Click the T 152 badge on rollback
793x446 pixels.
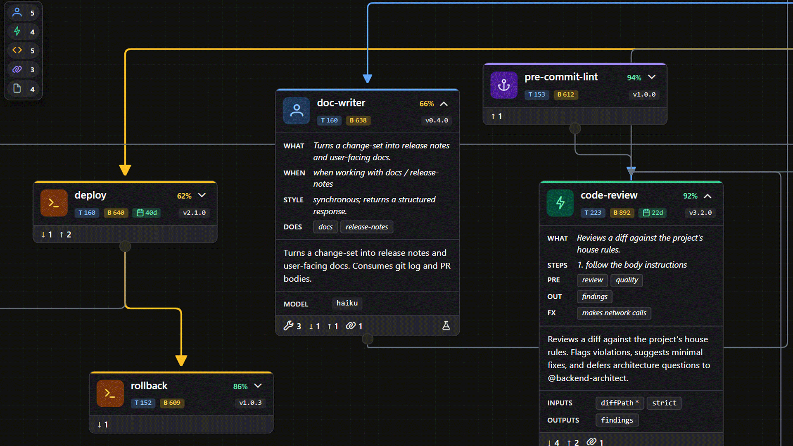point(143,403)
